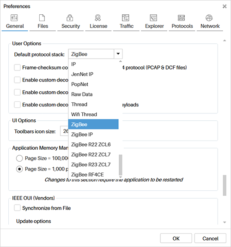Choose ZigBee R22 ZCL6 option
Viewport: 231px width, 247px height.
(x=93, y=144)
